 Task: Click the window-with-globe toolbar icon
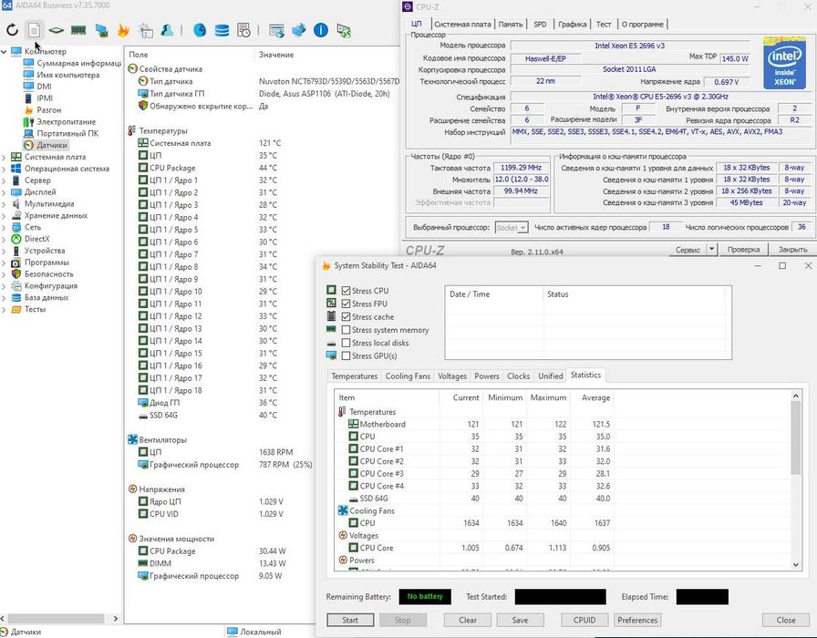pyautogui.click(x=276, y=31)
